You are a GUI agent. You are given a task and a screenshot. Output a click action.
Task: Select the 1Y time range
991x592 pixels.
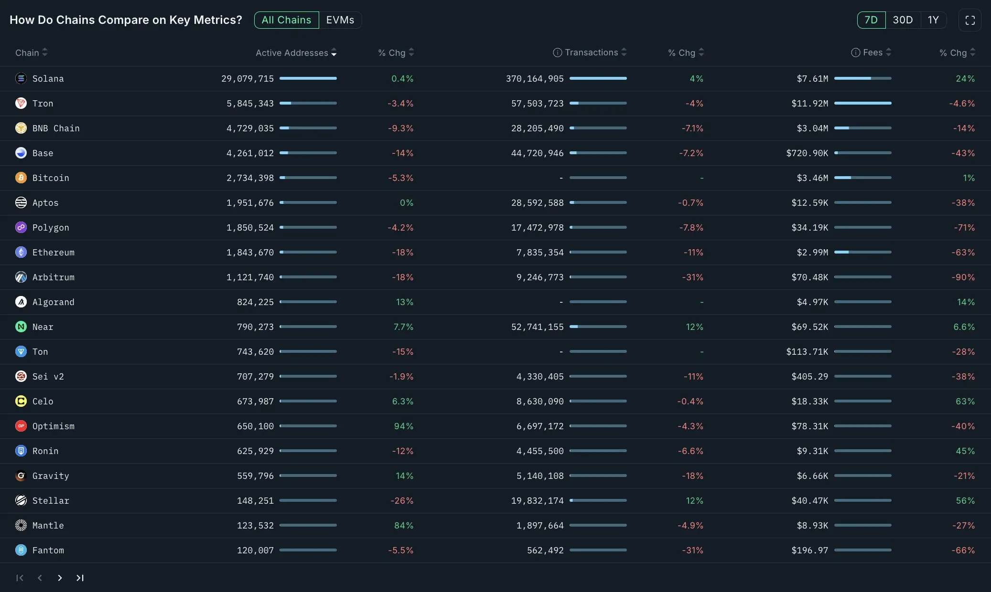933,20
